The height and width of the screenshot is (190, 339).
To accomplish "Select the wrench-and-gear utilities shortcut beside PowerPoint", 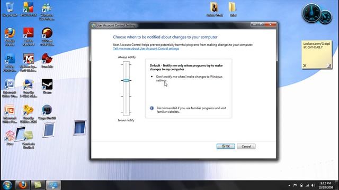I will [x=28, y=114].
